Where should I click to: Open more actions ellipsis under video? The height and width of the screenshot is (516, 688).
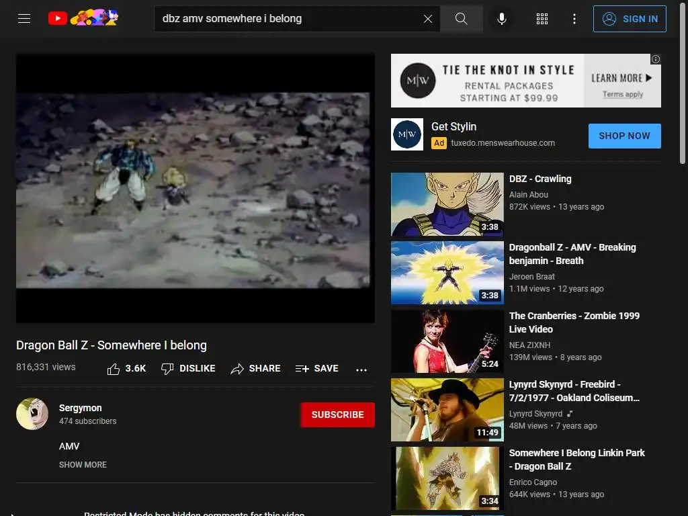(361, 370)
